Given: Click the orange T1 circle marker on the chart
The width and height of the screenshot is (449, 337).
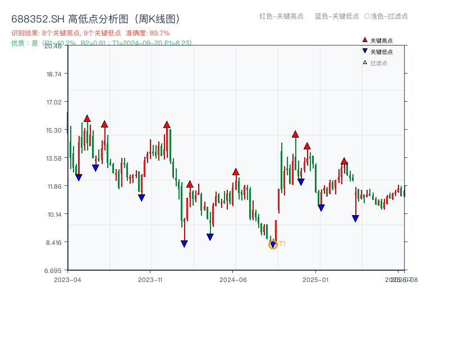Looking at the screenshot, I should (272, 244).
